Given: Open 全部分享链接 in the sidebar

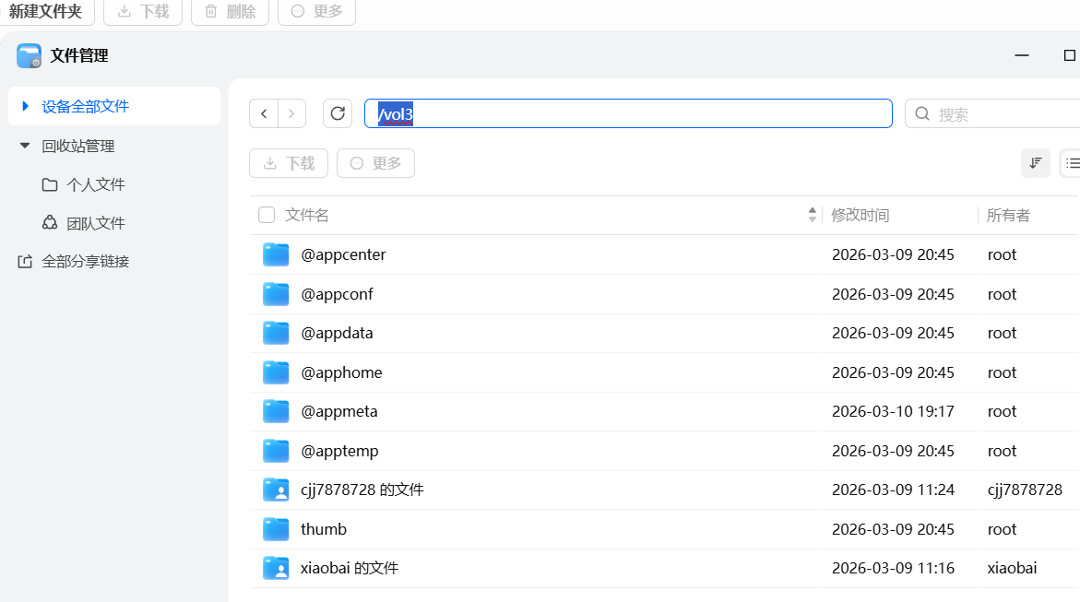Looking at the screenshot, I should [73, 262].
